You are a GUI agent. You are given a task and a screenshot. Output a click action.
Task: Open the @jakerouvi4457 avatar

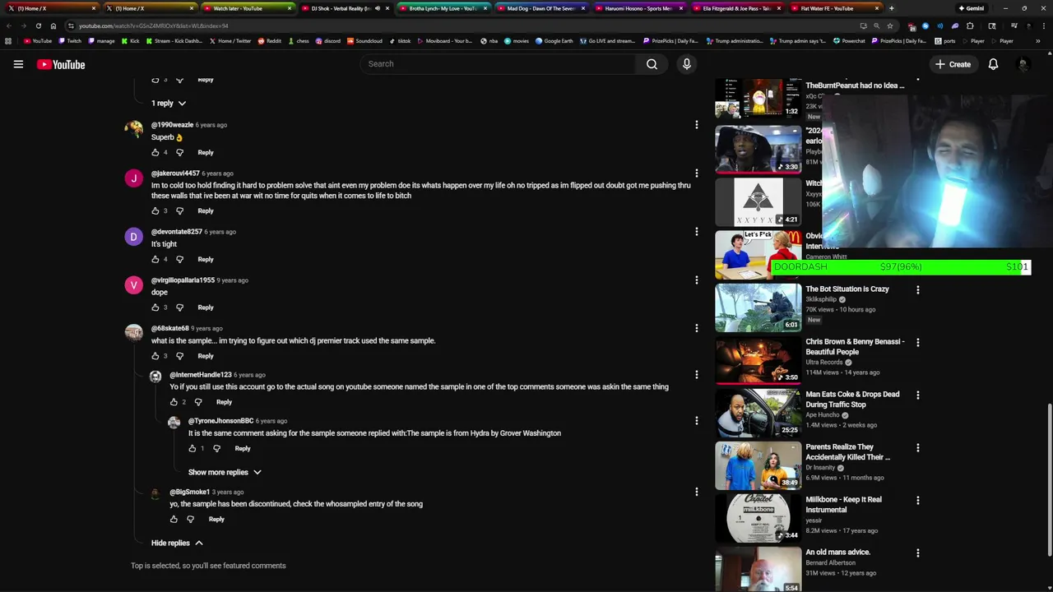click(133, 178)
